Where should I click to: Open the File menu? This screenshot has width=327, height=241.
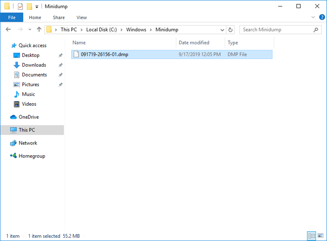[12, 18]
